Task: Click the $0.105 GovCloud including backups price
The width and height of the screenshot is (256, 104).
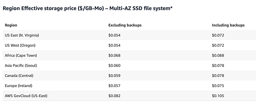Action: point(218,96)
